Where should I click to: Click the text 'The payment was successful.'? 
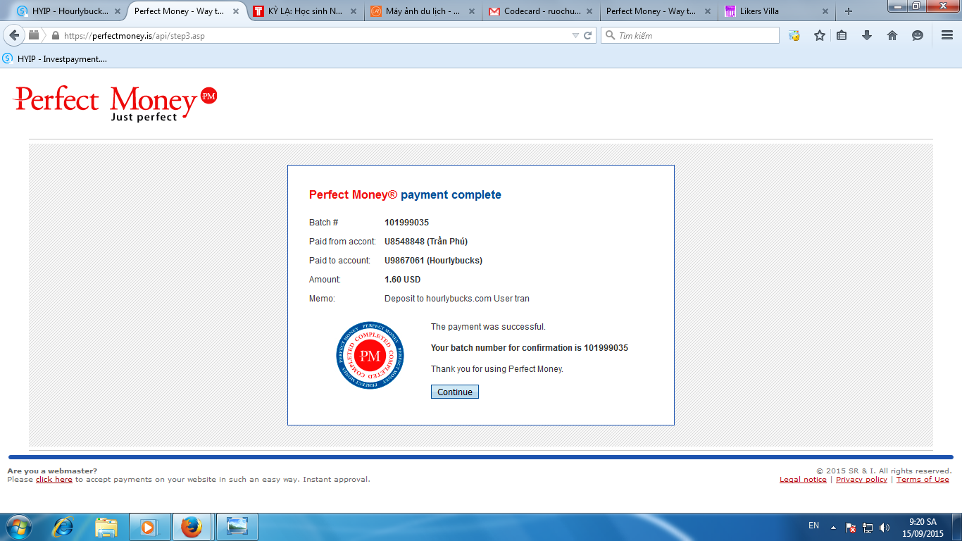[x=488, y=327]
